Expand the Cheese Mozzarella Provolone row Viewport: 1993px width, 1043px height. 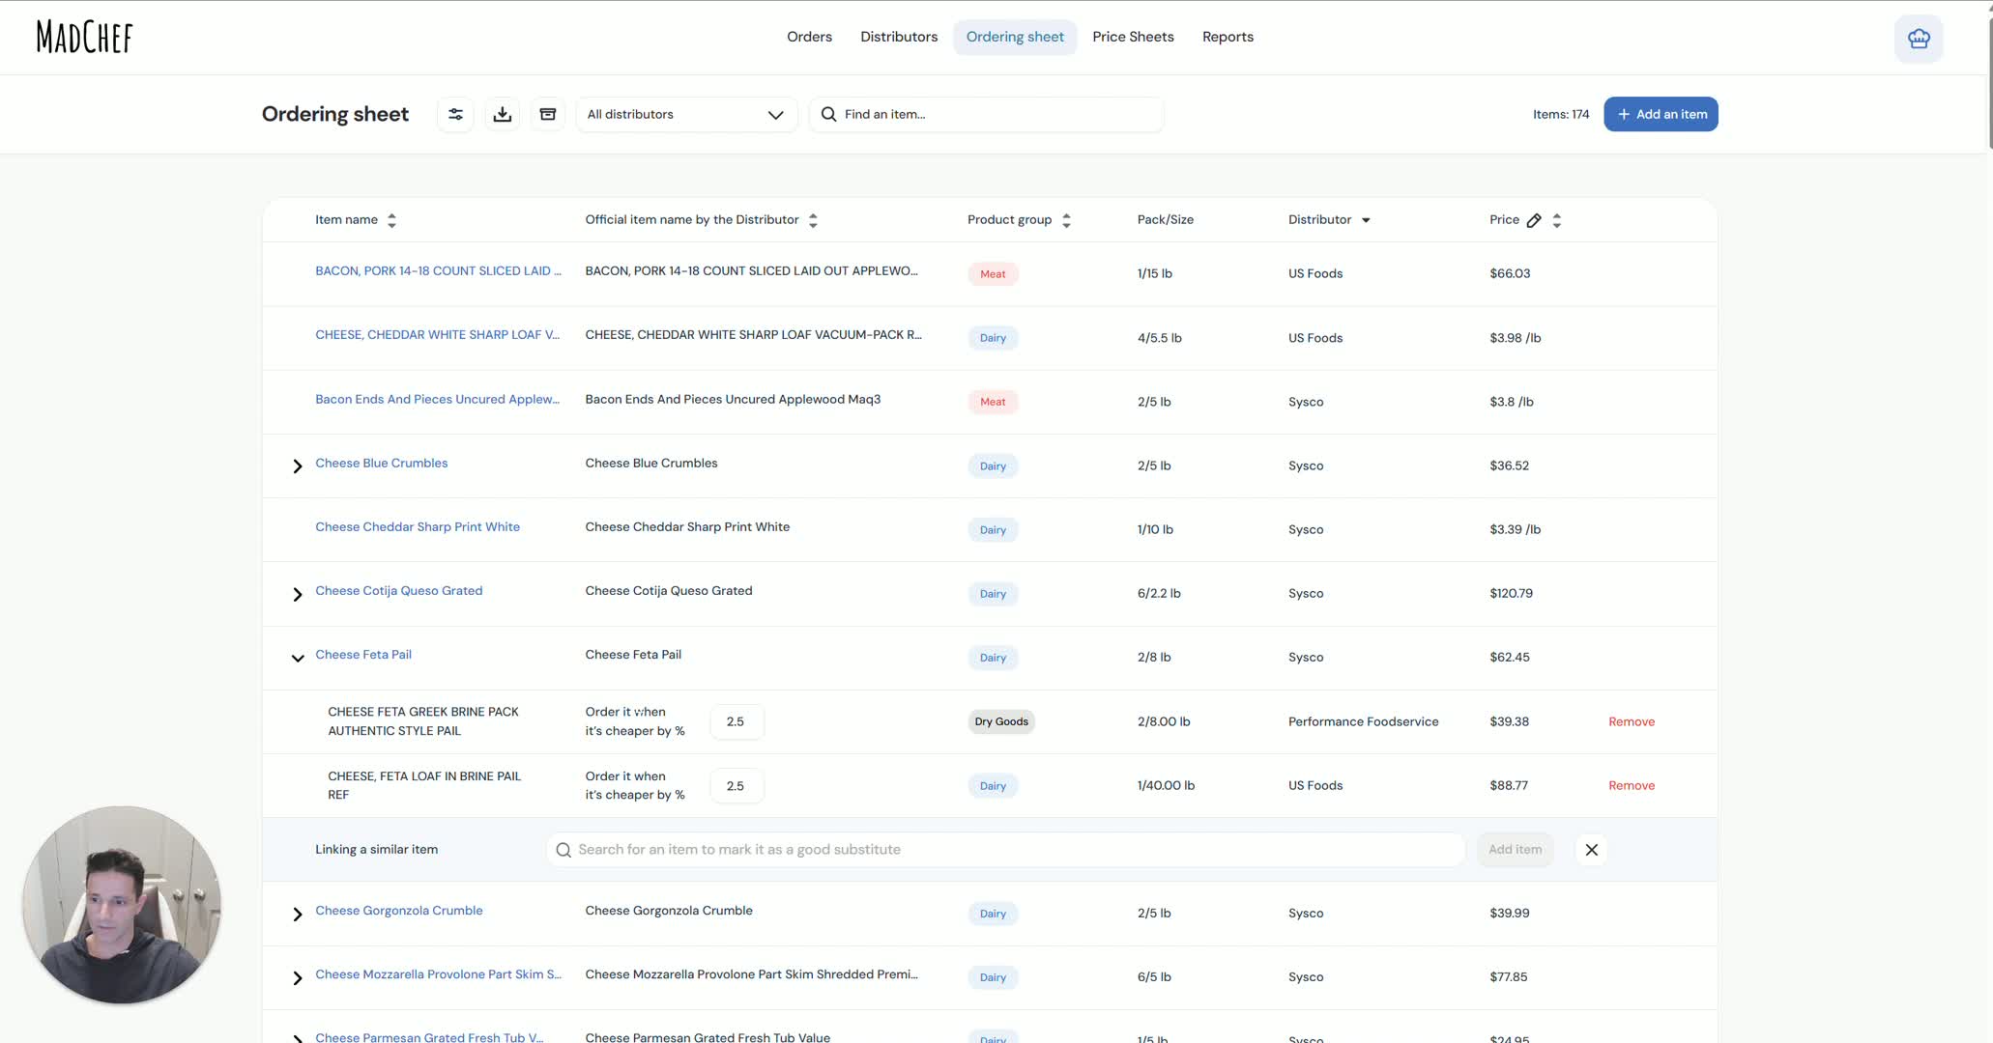tap(297, 977)
